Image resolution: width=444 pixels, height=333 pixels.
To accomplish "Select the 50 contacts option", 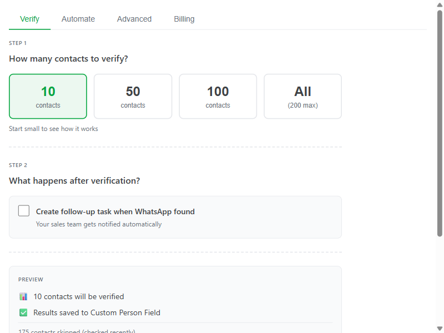I will (133, 95).
